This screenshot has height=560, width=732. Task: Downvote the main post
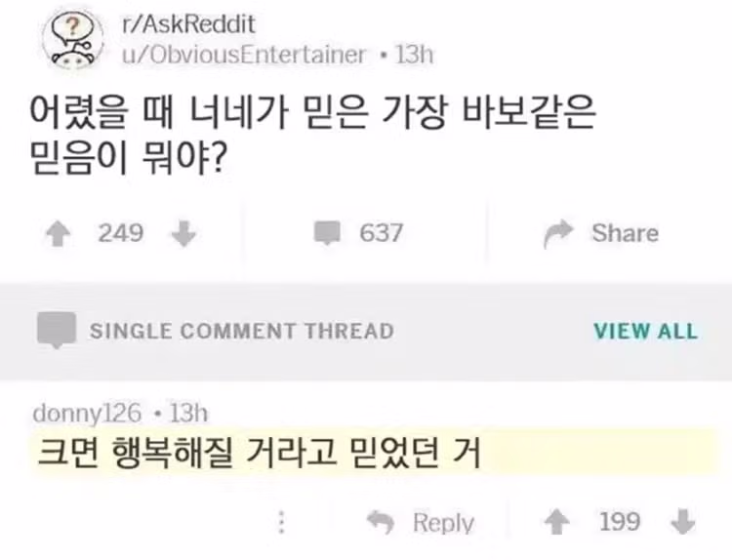(183, 233)
